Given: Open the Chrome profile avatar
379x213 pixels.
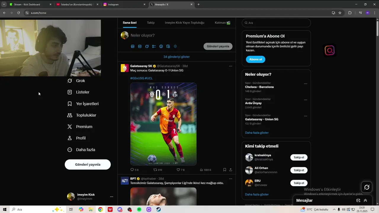Looking at the screenshot, I should tap(368, 13).
